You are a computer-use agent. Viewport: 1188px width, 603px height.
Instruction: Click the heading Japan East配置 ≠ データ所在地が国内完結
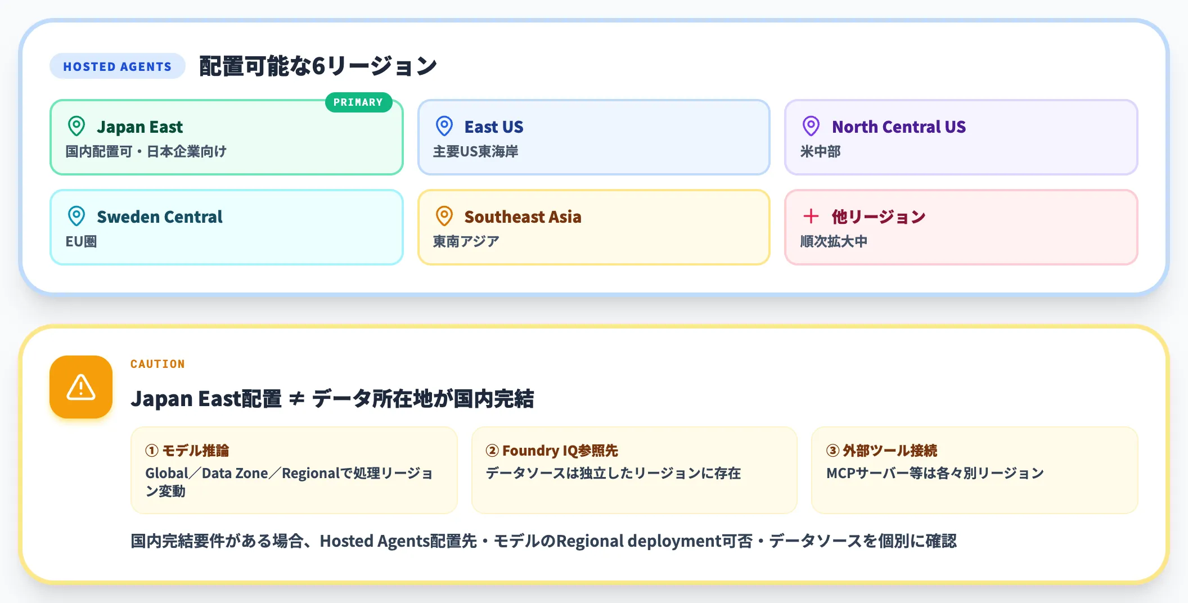[x=332, y=399]
